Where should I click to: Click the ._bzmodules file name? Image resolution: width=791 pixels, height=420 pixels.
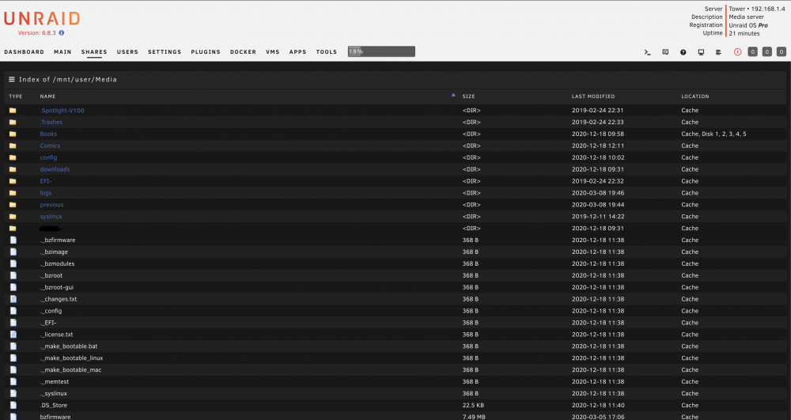[x=58, y=263]
